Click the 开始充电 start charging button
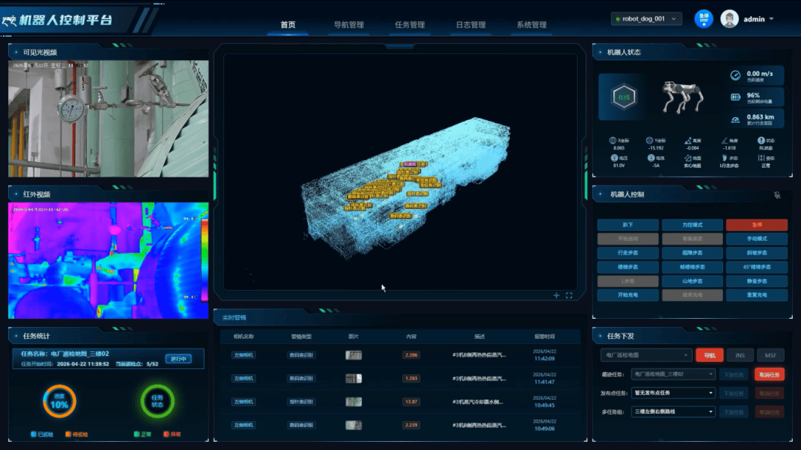 [x=628, y=295]
